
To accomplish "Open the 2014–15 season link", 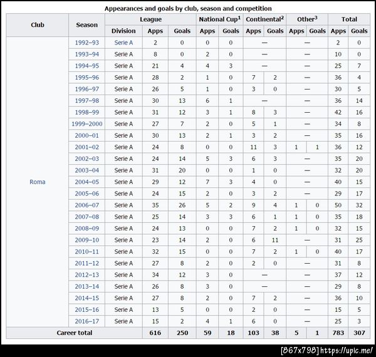I will click(x=87, y=298).
